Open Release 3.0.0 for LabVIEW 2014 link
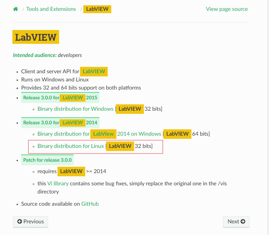Viewport: 269px width, 235px height. tap(60, 123)
